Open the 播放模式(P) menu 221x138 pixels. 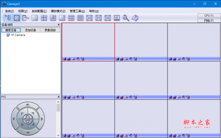click(x=58, y=11)
